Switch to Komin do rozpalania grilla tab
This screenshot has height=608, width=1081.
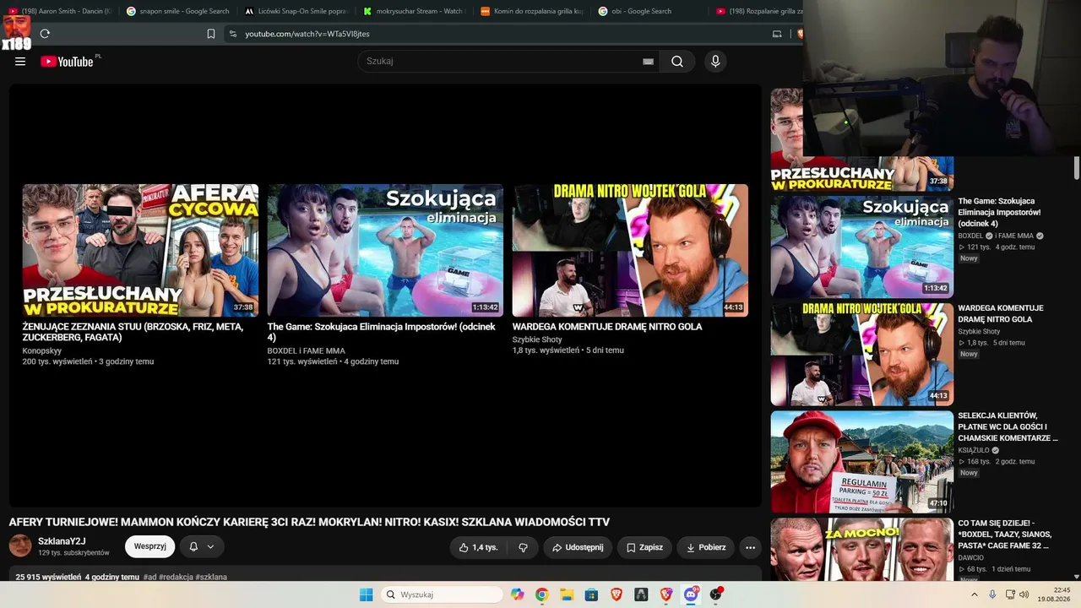[x=531, y=11]
